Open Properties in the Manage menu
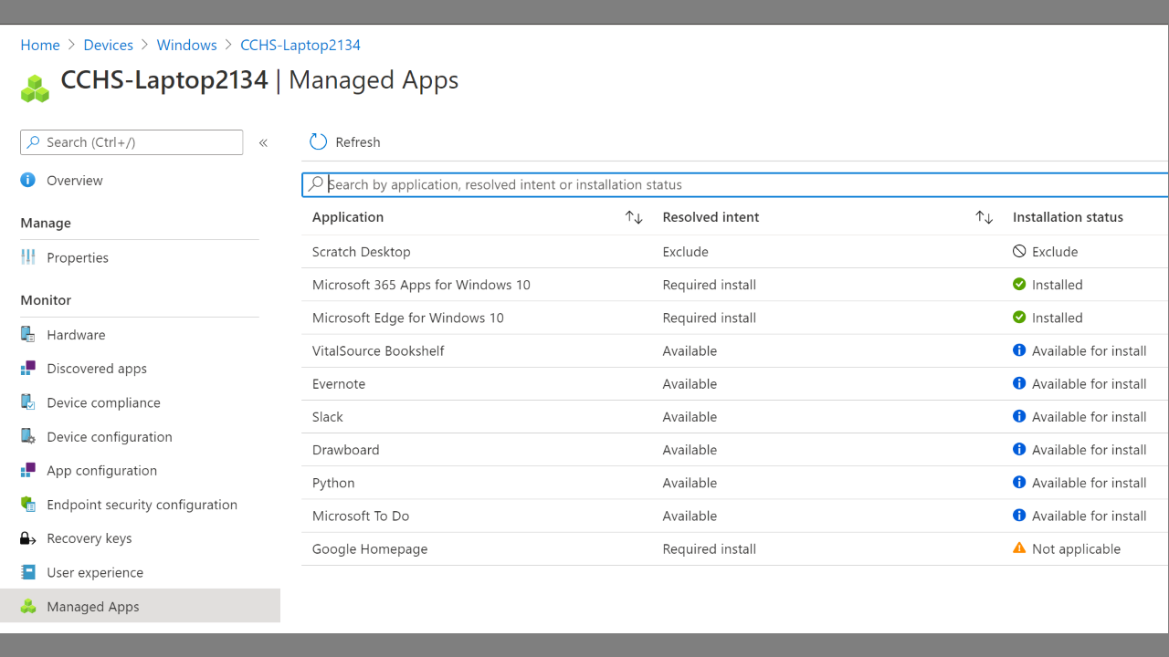The height and width of the screenshot is (657, 1169). (x=78, y=257)
